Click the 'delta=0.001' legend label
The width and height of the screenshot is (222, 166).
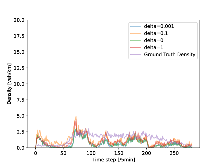tap(159, 26)
